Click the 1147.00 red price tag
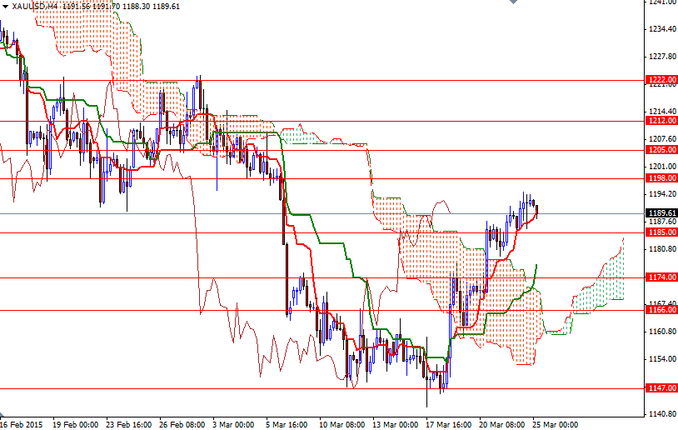This screenshot has width=678, height=430. tap(661, 388)
